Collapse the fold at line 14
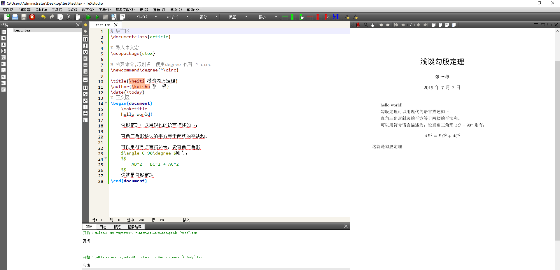Viewport: 560px width, 270px height. pos(106,103)
